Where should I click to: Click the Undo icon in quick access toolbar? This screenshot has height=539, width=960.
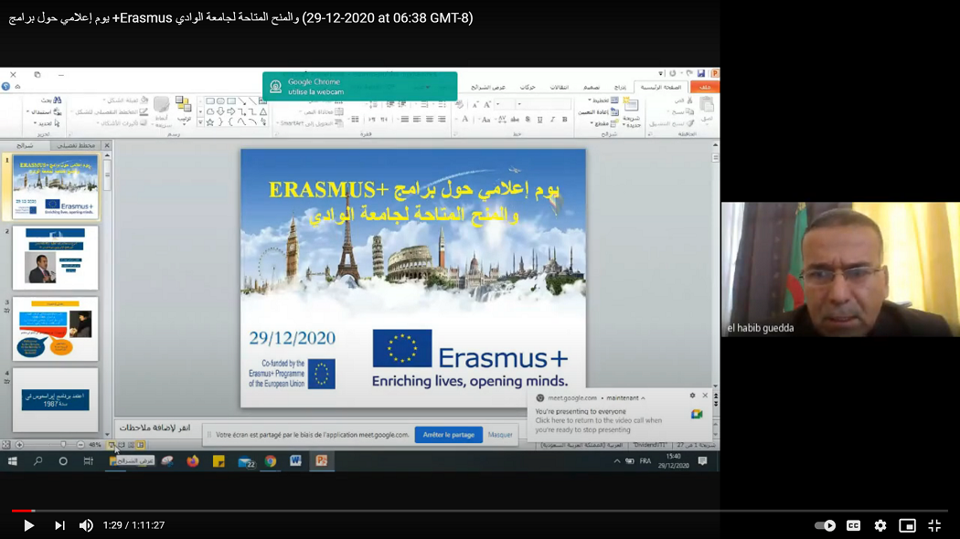[689, 73]
